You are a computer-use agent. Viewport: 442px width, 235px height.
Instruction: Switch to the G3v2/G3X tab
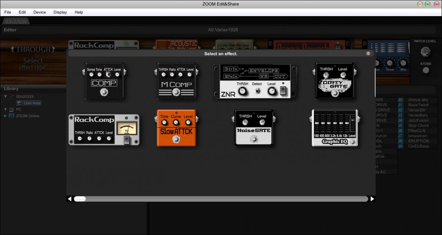click(16, 22)
